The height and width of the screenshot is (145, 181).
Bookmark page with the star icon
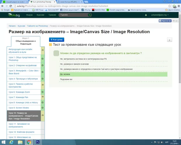[174, 6]
